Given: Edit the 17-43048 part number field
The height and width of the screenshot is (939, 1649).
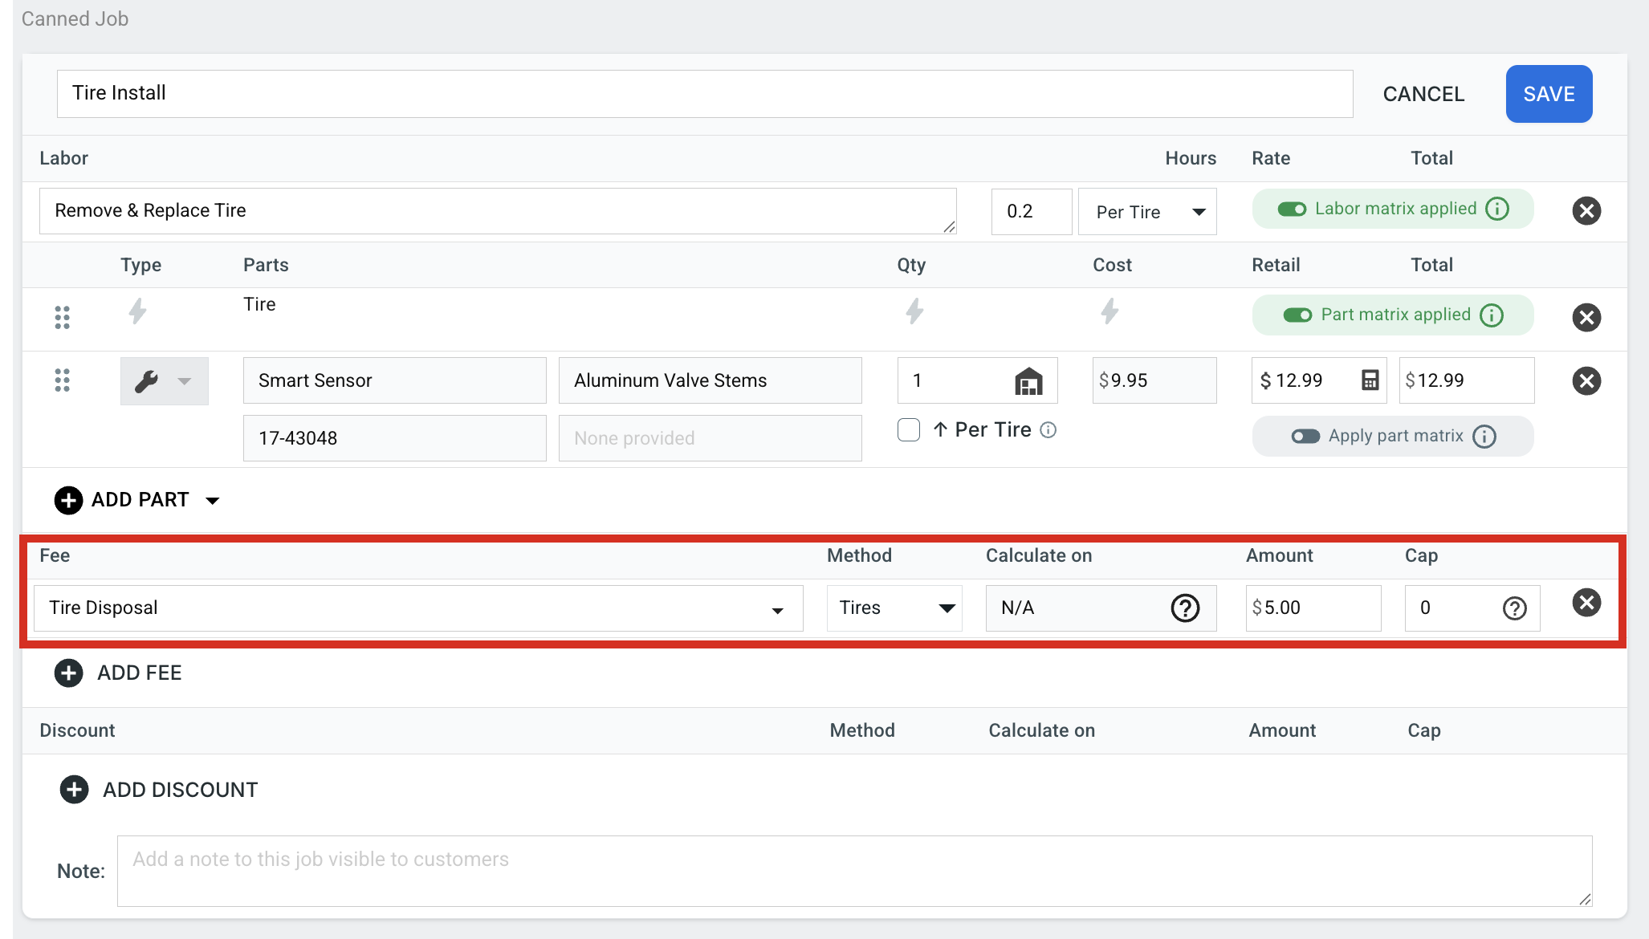Looking at the screenshot, I should pos(395,438).
